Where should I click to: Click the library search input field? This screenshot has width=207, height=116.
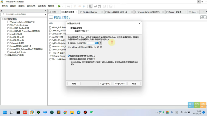point(24,14)
